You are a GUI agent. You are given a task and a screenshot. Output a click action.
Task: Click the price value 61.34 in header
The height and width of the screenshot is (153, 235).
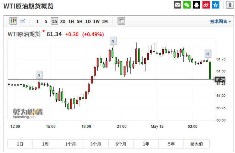click(54, 34)
